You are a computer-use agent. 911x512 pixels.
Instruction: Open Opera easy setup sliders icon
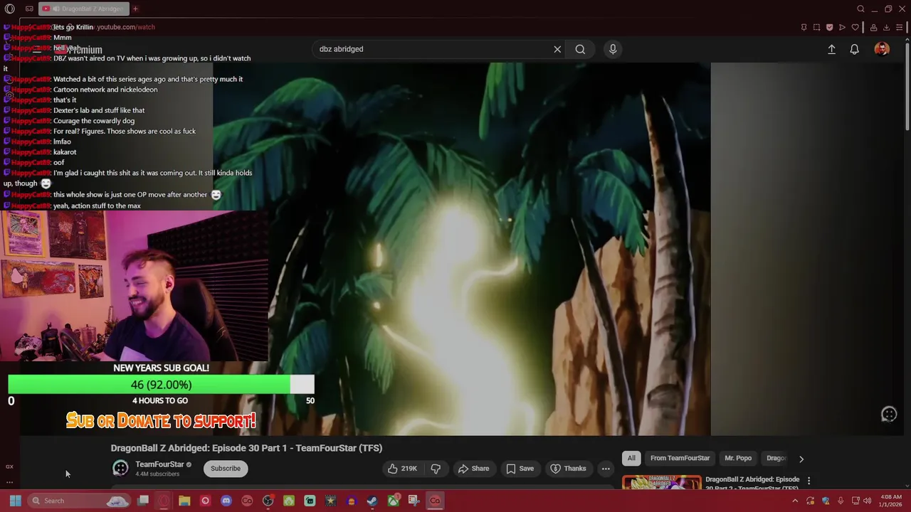(900, 27)
